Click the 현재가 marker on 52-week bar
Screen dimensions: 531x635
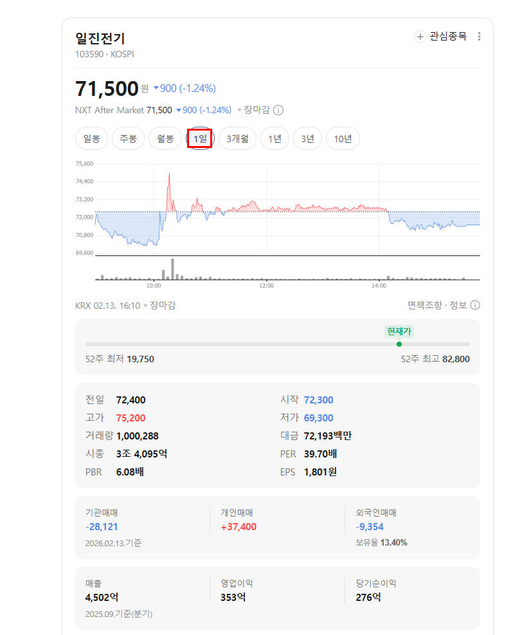click(x=399, y=331)
